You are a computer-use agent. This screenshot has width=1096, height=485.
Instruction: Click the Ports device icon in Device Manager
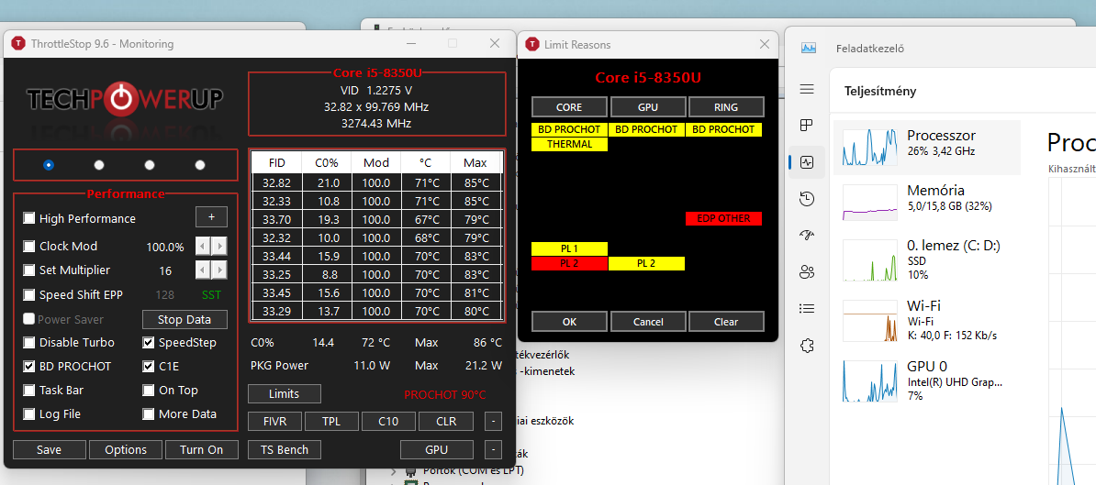[411, 470]
